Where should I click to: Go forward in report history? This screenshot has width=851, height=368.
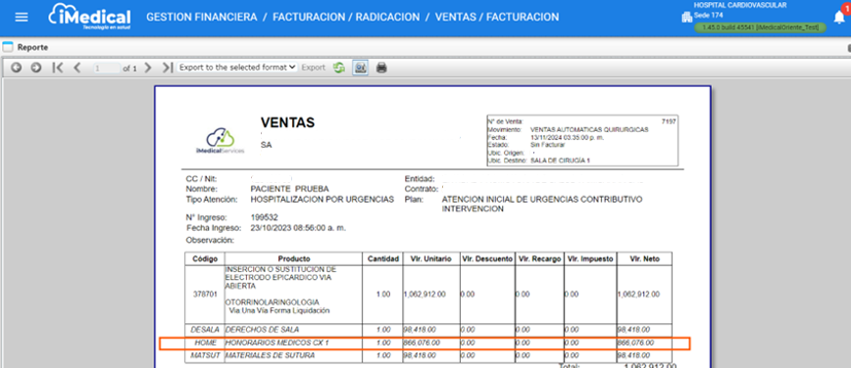coord(36,68)
